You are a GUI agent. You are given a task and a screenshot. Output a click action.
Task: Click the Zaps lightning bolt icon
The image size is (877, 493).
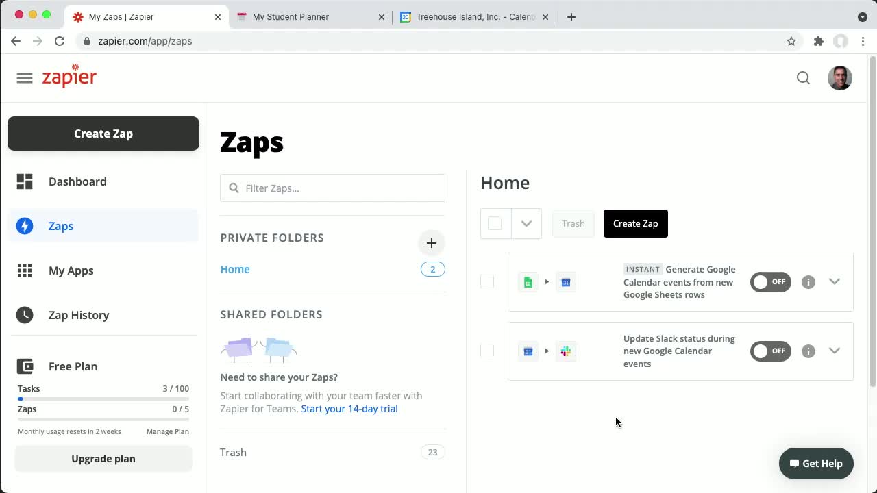click(25, 226)
